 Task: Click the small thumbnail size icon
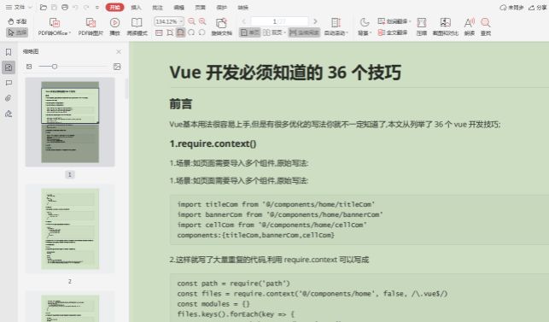[29, 67]
